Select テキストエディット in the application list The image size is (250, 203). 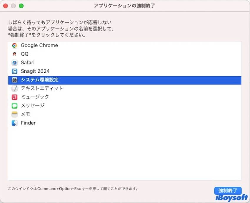point(42,88)
